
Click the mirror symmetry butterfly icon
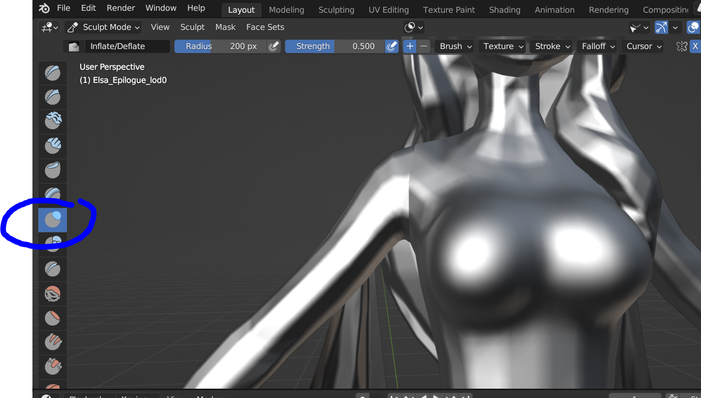(681, 46)
